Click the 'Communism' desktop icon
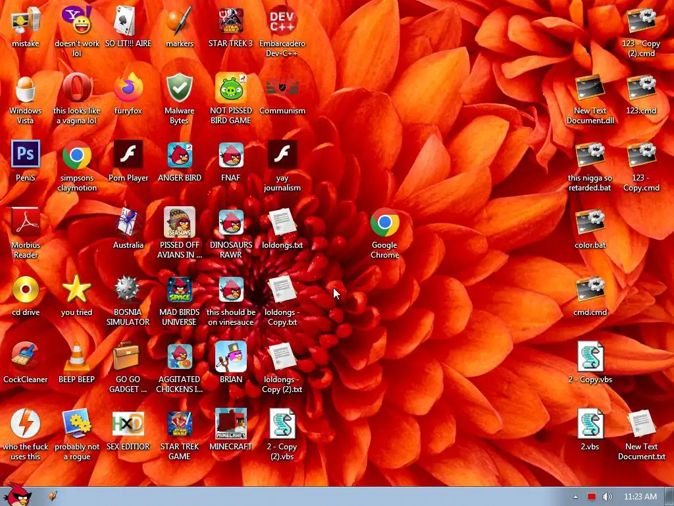The image size is (674, 506). 282,88
